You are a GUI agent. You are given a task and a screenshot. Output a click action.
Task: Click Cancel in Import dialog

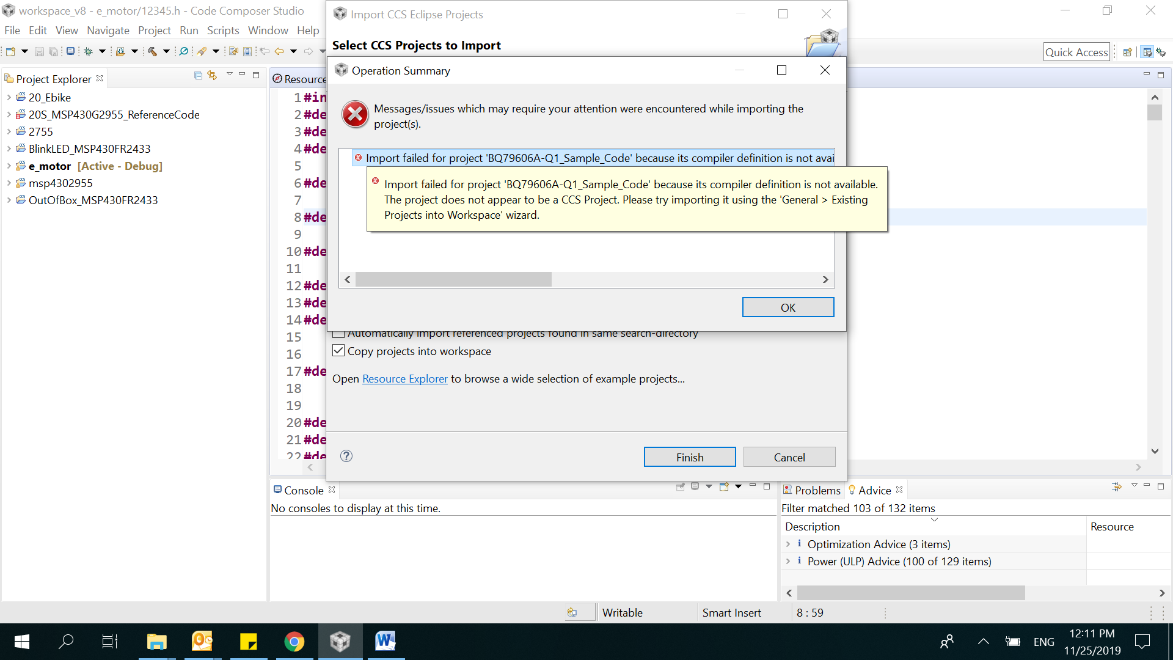click(x=789, y=457)
